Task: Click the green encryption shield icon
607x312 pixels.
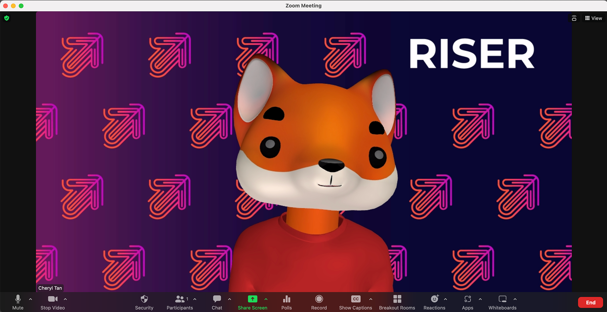Action: (x=7, y=18)
